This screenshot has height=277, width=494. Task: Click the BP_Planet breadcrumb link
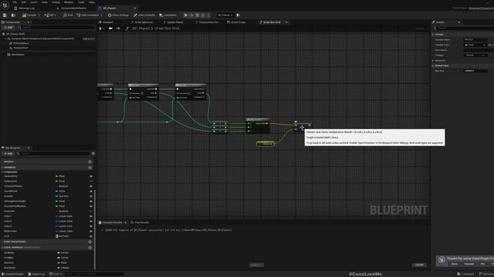(x=140, y=28)
